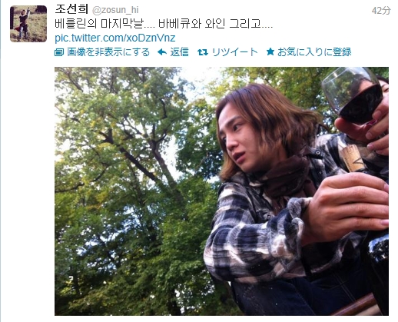Screen dimensions: 398x322
Task: Open the 42分 timestamp permalink
Action: [x=381, y=11]
